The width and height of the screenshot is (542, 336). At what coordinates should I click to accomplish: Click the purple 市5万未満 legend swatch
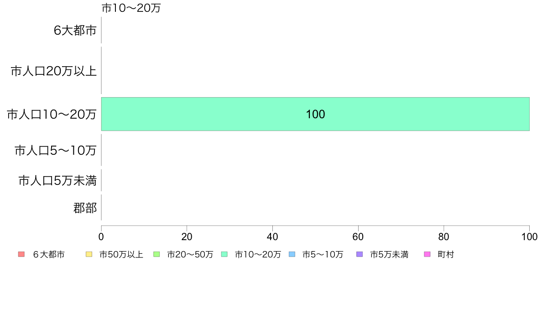click(360, 254)
